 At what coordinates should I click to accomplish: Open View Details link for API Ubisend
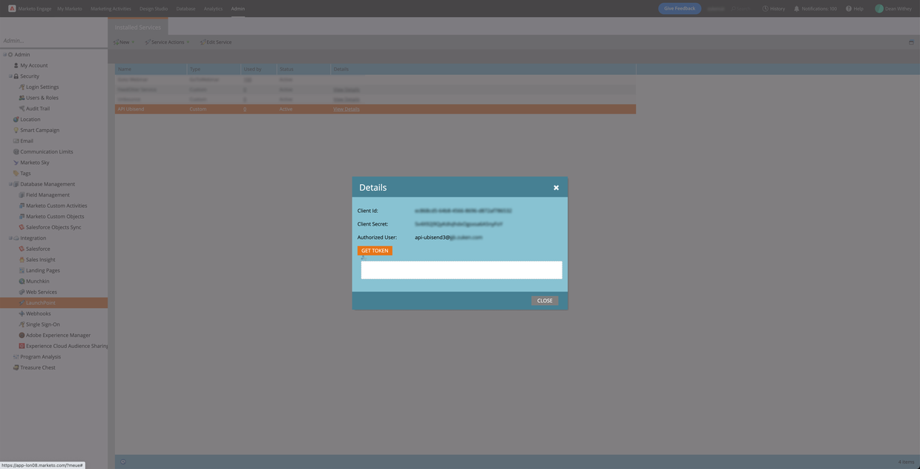346,109
